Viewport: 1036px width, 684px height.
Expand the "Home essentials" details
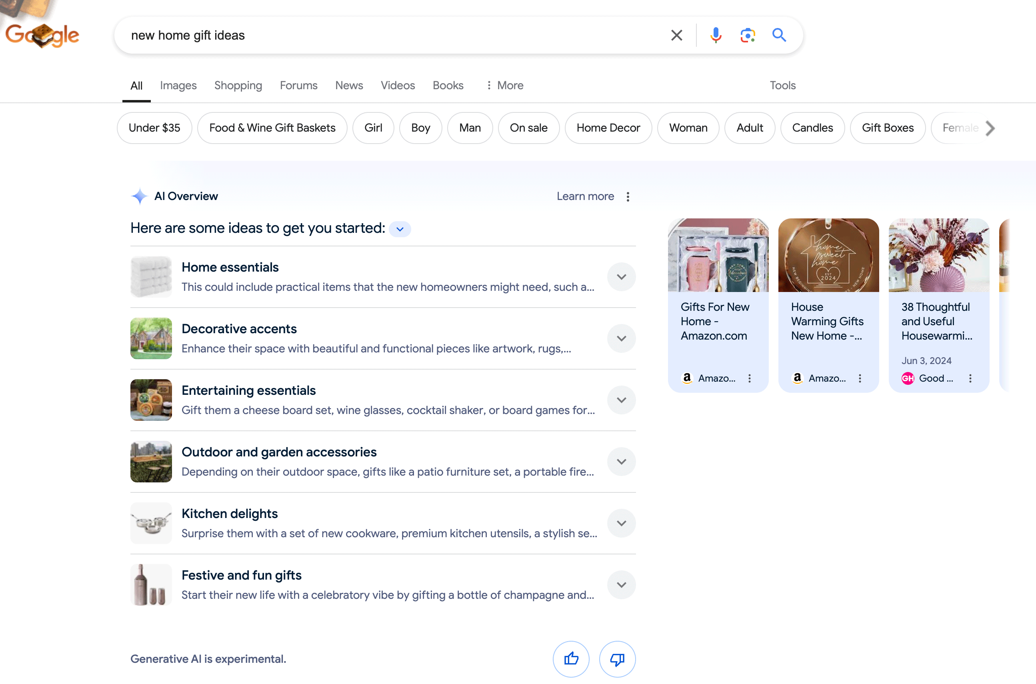tap(621, 276)
